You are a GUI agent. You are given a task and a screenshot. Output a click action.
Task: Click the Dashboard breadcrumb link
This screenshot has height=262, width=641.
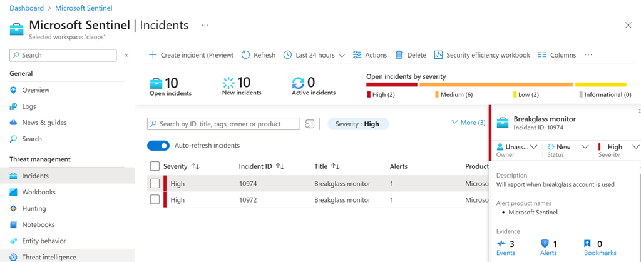click(26, 8)
